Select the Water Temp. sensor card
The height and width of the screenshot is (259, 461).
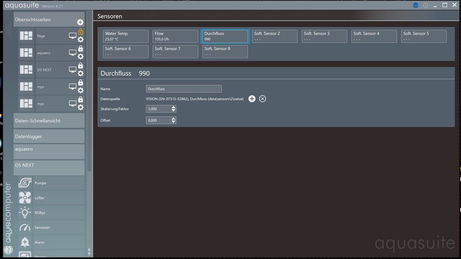point(126,36)
